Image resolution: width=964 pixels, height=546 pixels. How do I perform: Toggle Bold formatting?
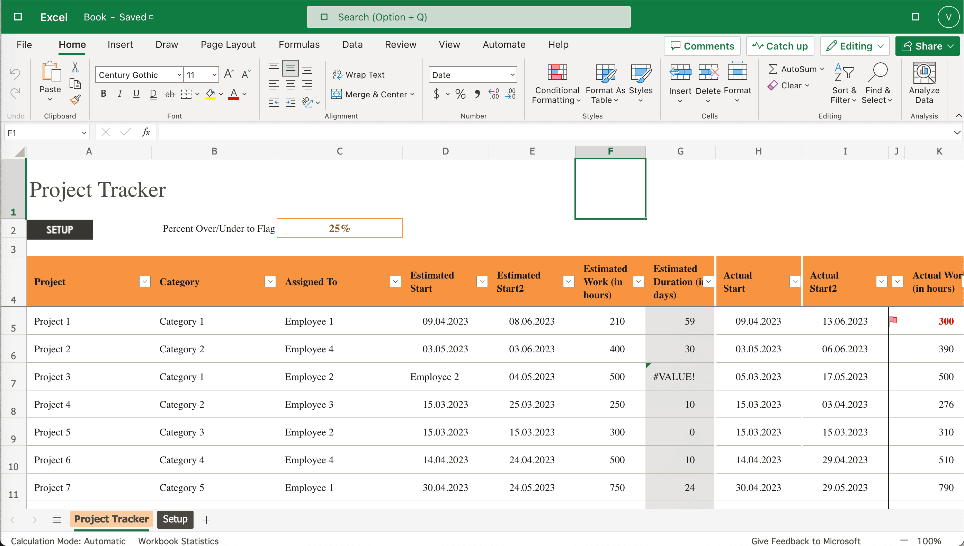coord(104,94)
